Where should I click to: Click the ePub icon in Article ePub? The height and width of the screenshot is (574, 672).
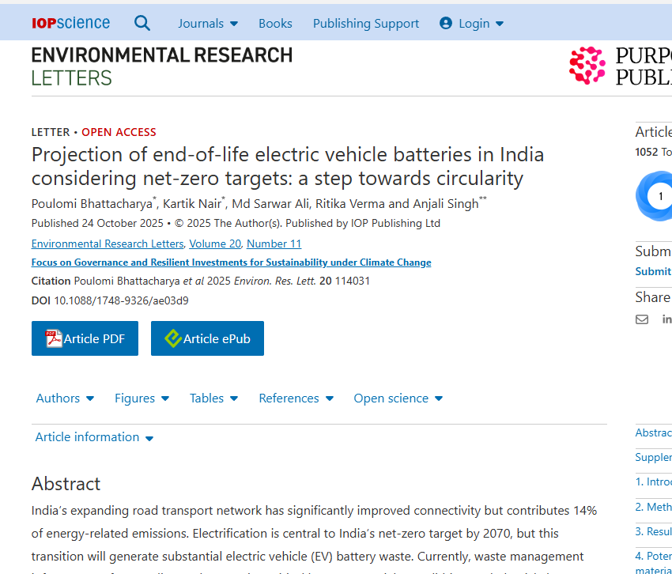pos(173,338)
